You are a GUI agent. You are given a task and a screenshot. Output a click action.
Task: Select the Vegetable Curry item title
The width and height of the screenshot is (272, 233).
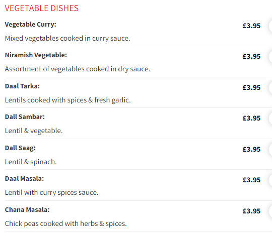(31, 25)
